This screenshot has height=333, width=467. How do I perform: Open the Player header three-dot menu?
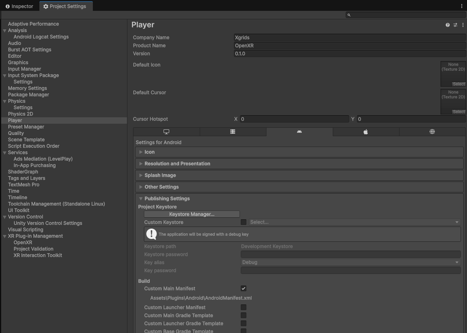[463, 25]
